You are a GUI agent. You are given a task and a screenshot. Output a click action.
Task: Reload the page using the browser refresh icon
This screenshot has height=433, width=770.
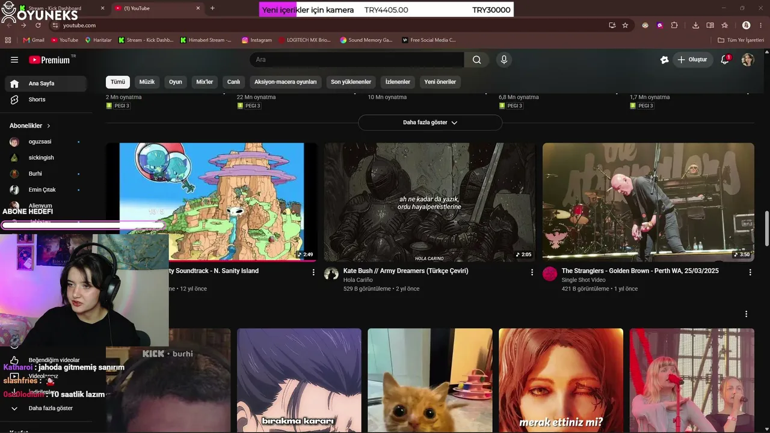[x=38, y=25]
